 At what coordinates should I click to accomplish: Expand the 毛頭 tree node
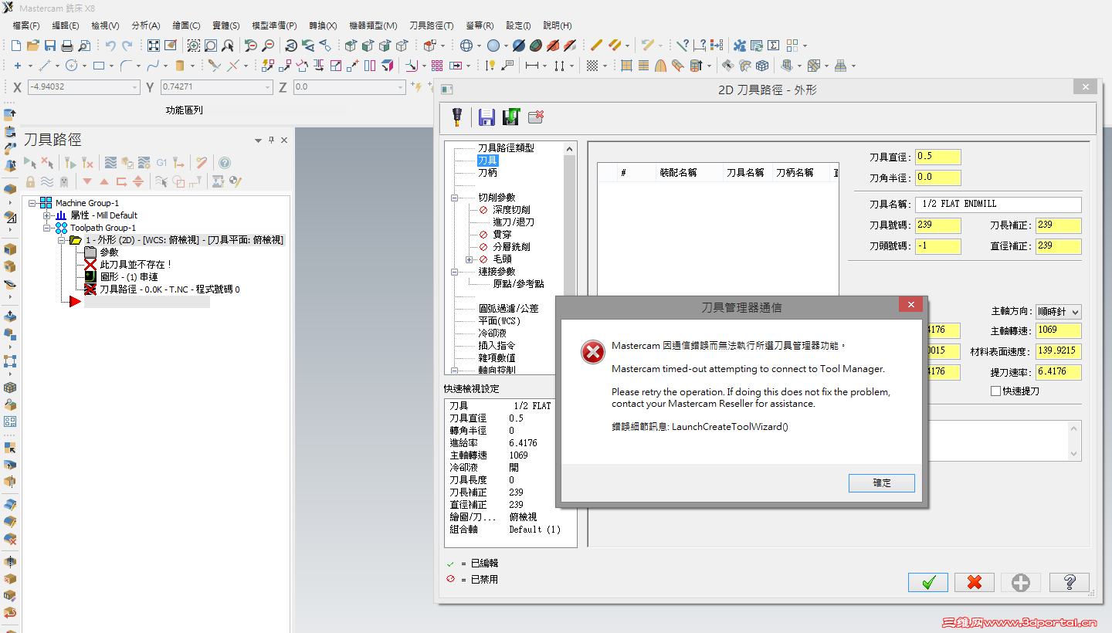pos(470,259)
